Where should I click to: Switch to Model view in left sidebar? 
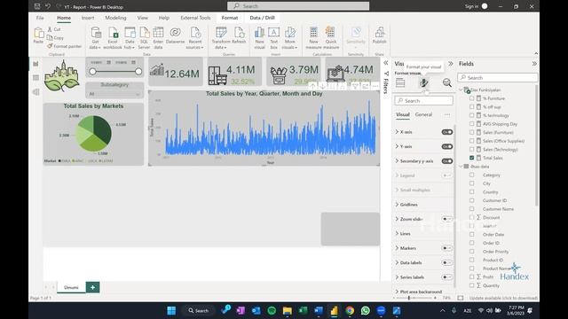(35, 92)
